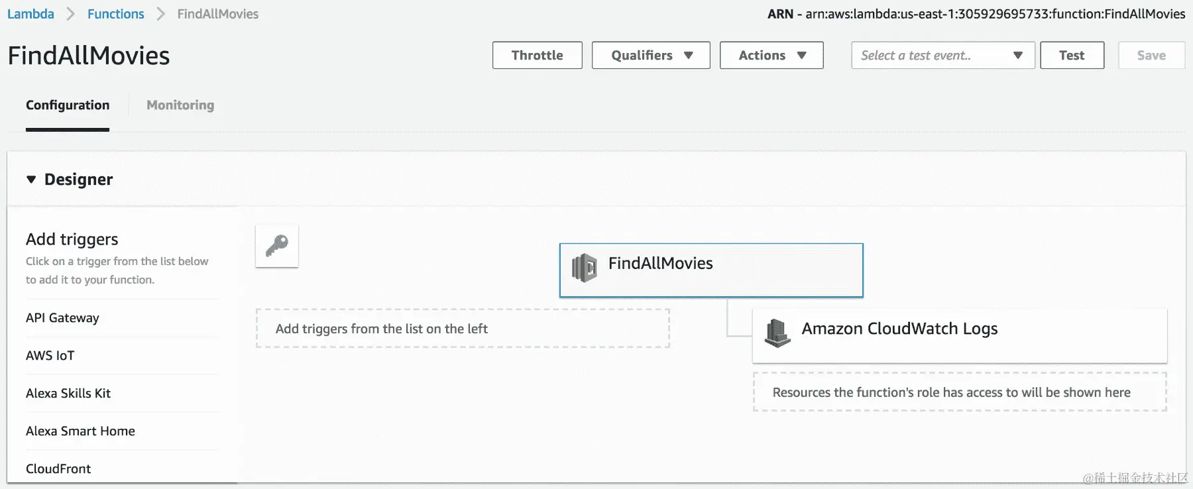1193x489 pixels.
Task: Click the FindAllMovies breadcrumb text
Action: [218, 14]
